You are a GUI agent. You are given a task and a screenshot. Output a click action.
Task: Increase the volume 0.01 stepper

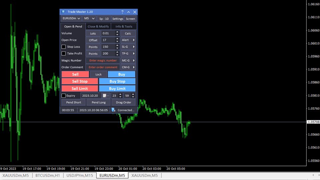117,32
